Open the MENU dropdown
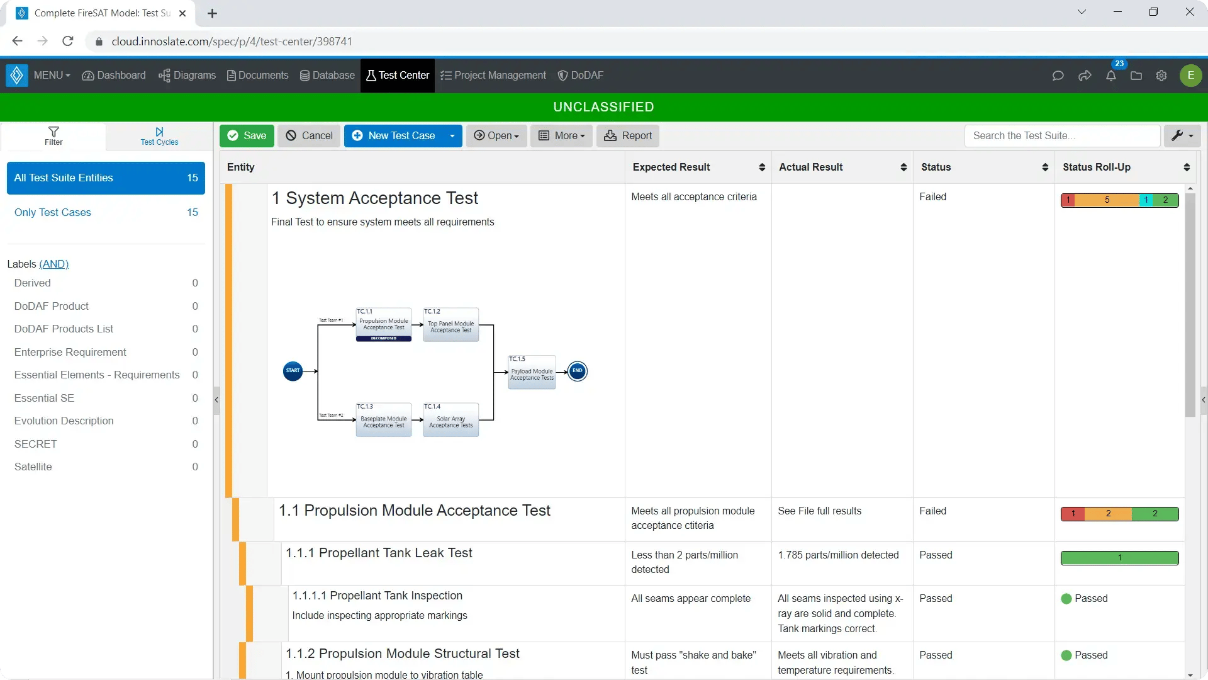The width and height of the screenshot is (1208, 680). pos(52,75)
